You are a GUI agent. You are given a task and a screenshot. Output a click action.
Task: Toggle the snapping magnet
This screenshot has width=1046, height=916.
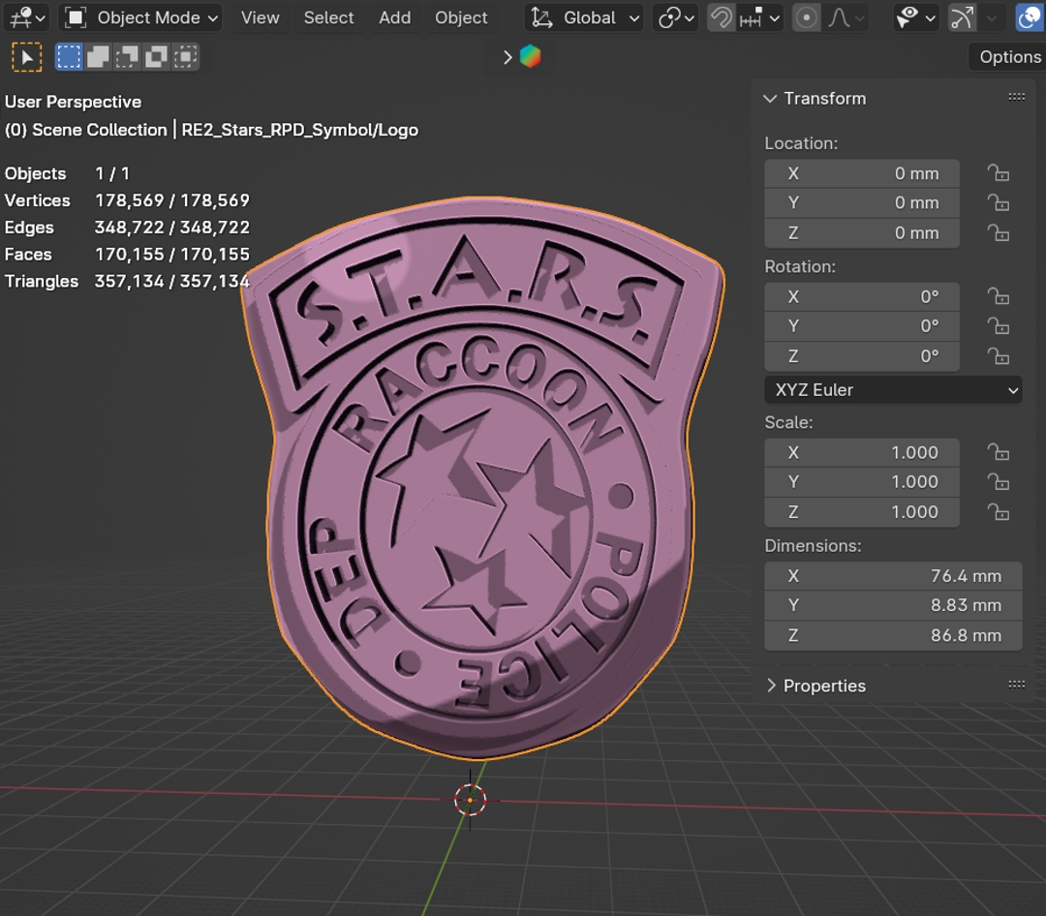tap(721, 17)
